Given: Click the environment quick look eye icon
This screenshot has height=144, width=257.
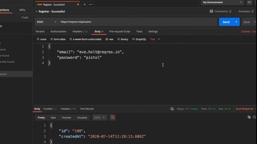Looking at the screenshot, I should [x=249, y=2].
